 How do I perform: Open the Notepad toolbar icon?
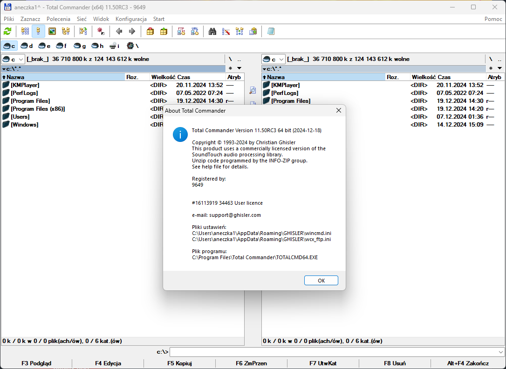coord(271,31)
